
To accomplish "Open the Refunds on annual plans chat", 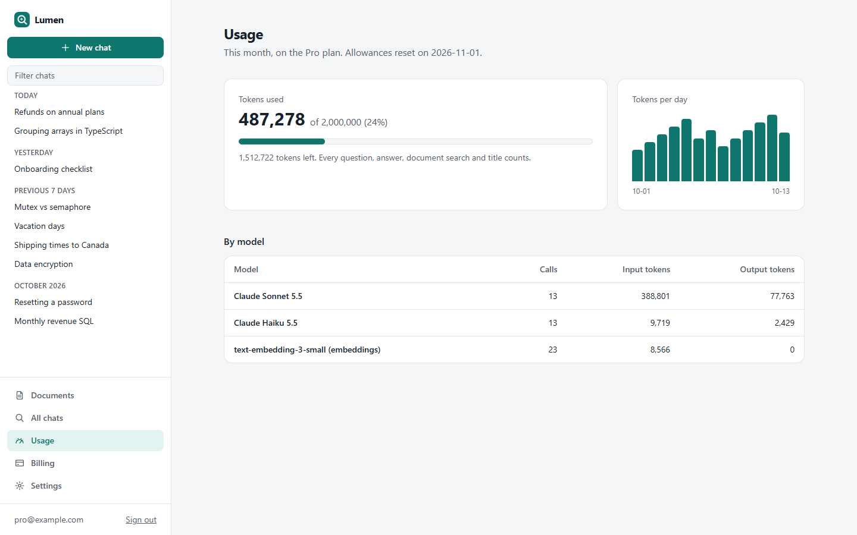I will click(85, 112).
